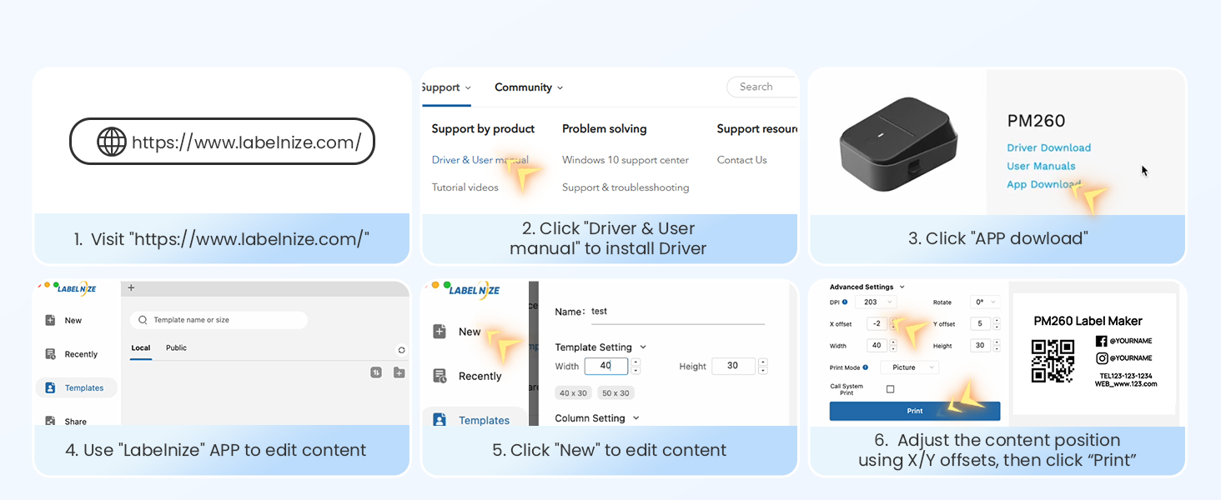
Task: Open the DPI 203 dropdown
Action: coord(878,302)
